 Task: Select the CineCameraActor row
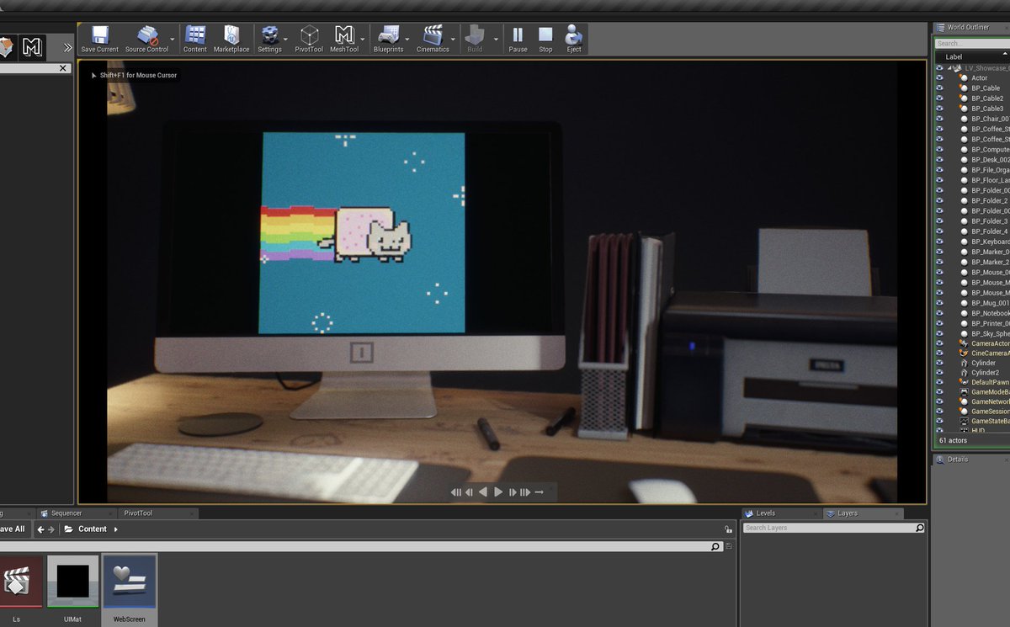tap(972, 353)
